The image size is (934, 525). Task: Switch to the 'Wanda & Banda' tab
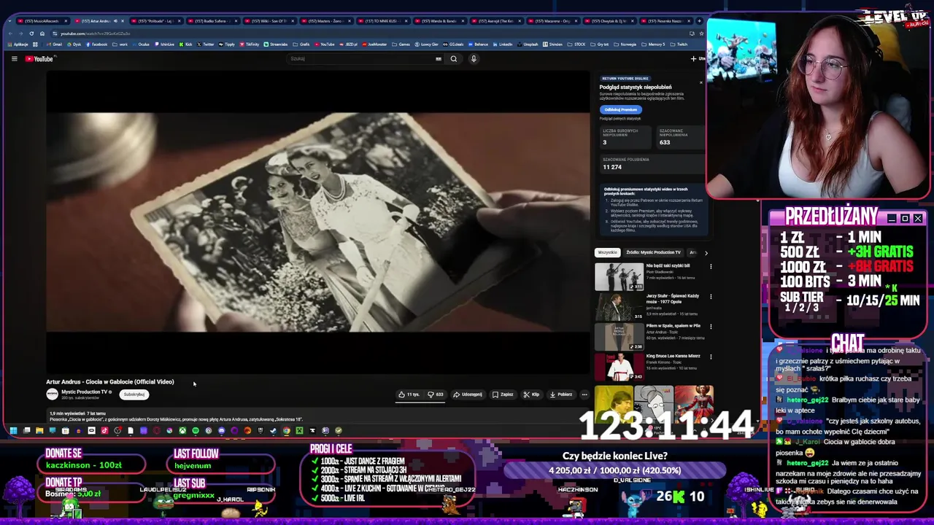coord(440,21)
